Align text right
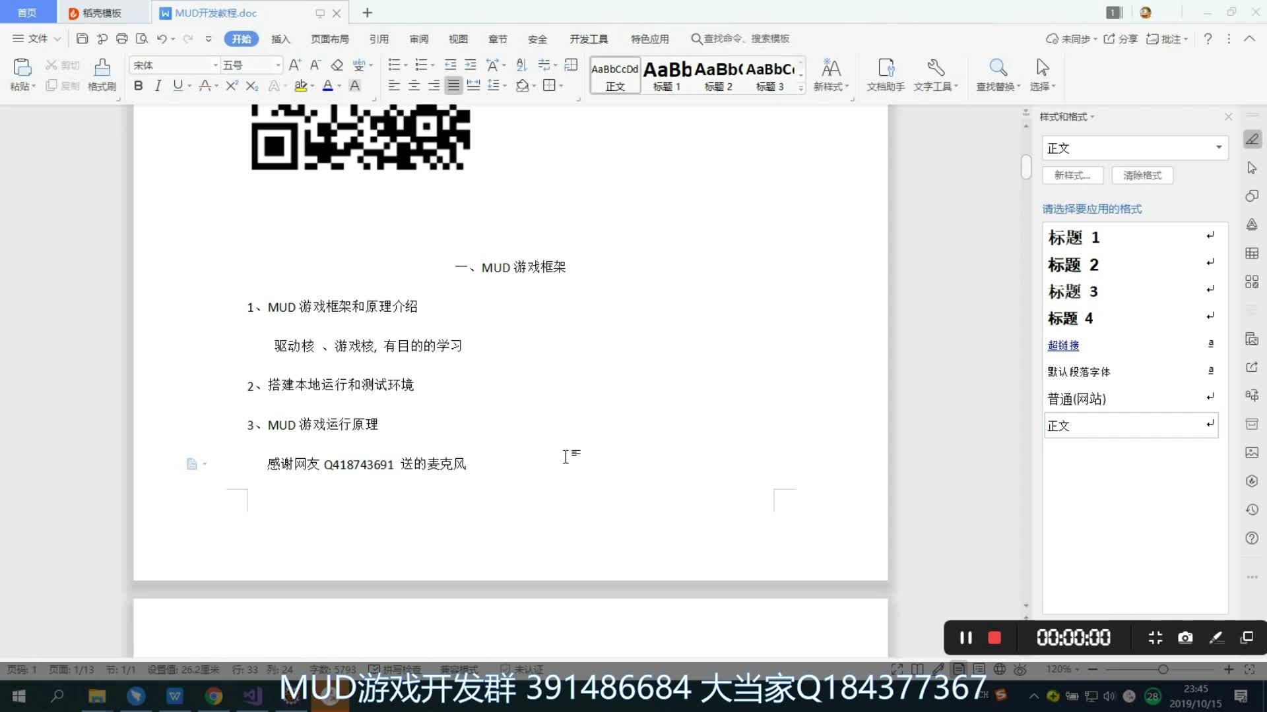 tap(434, 86)
